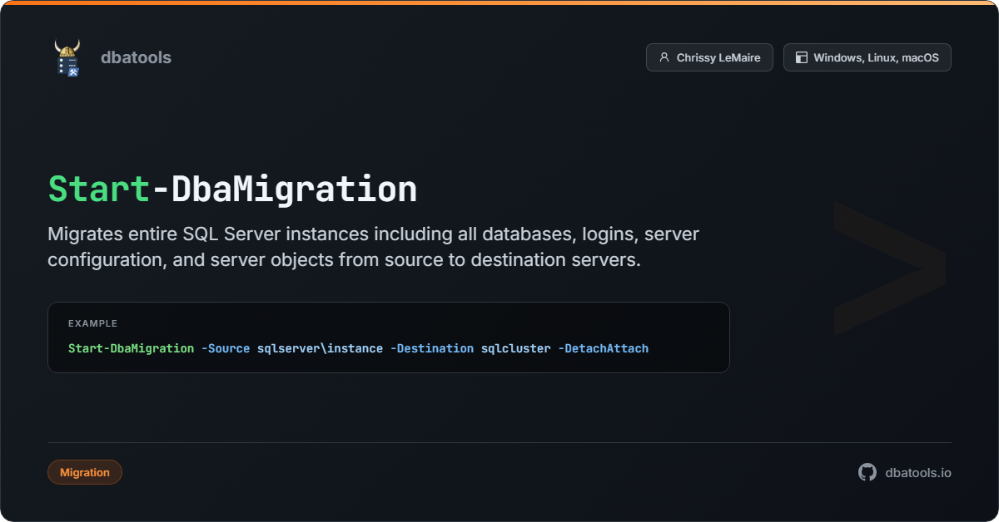Click the -Destination parameter in the example
The width and height of the screenshot is (999, 522).
point(431,348)
